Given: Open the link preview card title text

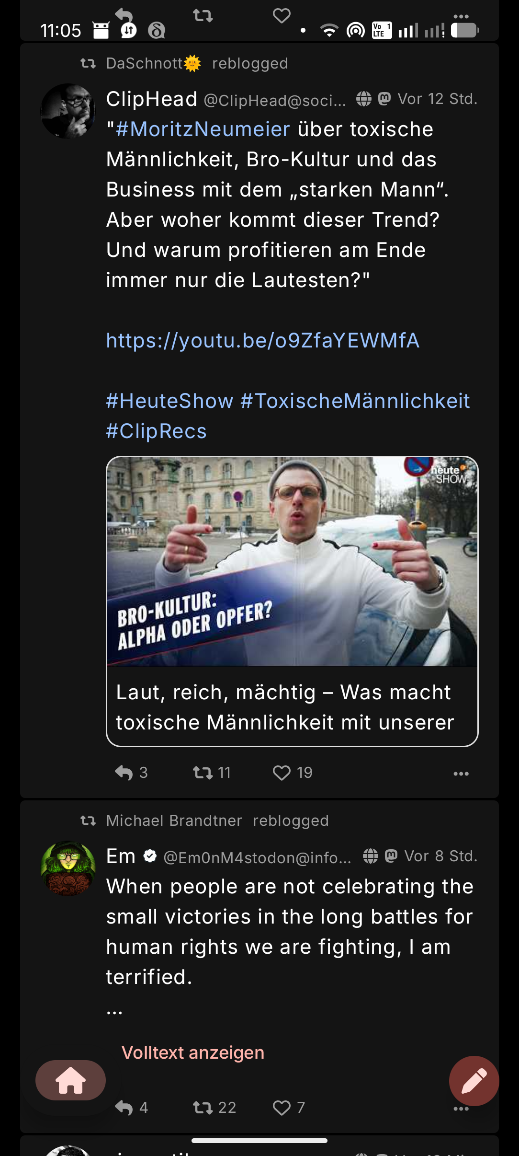Looking at the screenshot, I should (x=285, y=707).
